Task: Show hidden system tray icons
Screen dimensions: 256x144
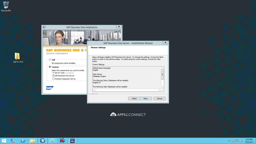Action: pos(229,141)
